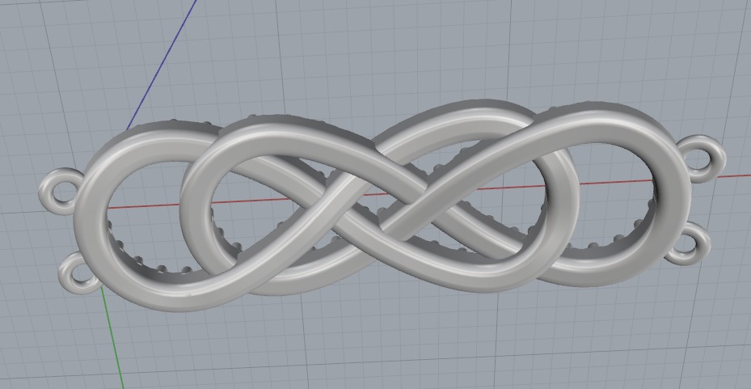Select the double infinity pendant model
This screenshot has width=751, height=389.
pos(382,206)
